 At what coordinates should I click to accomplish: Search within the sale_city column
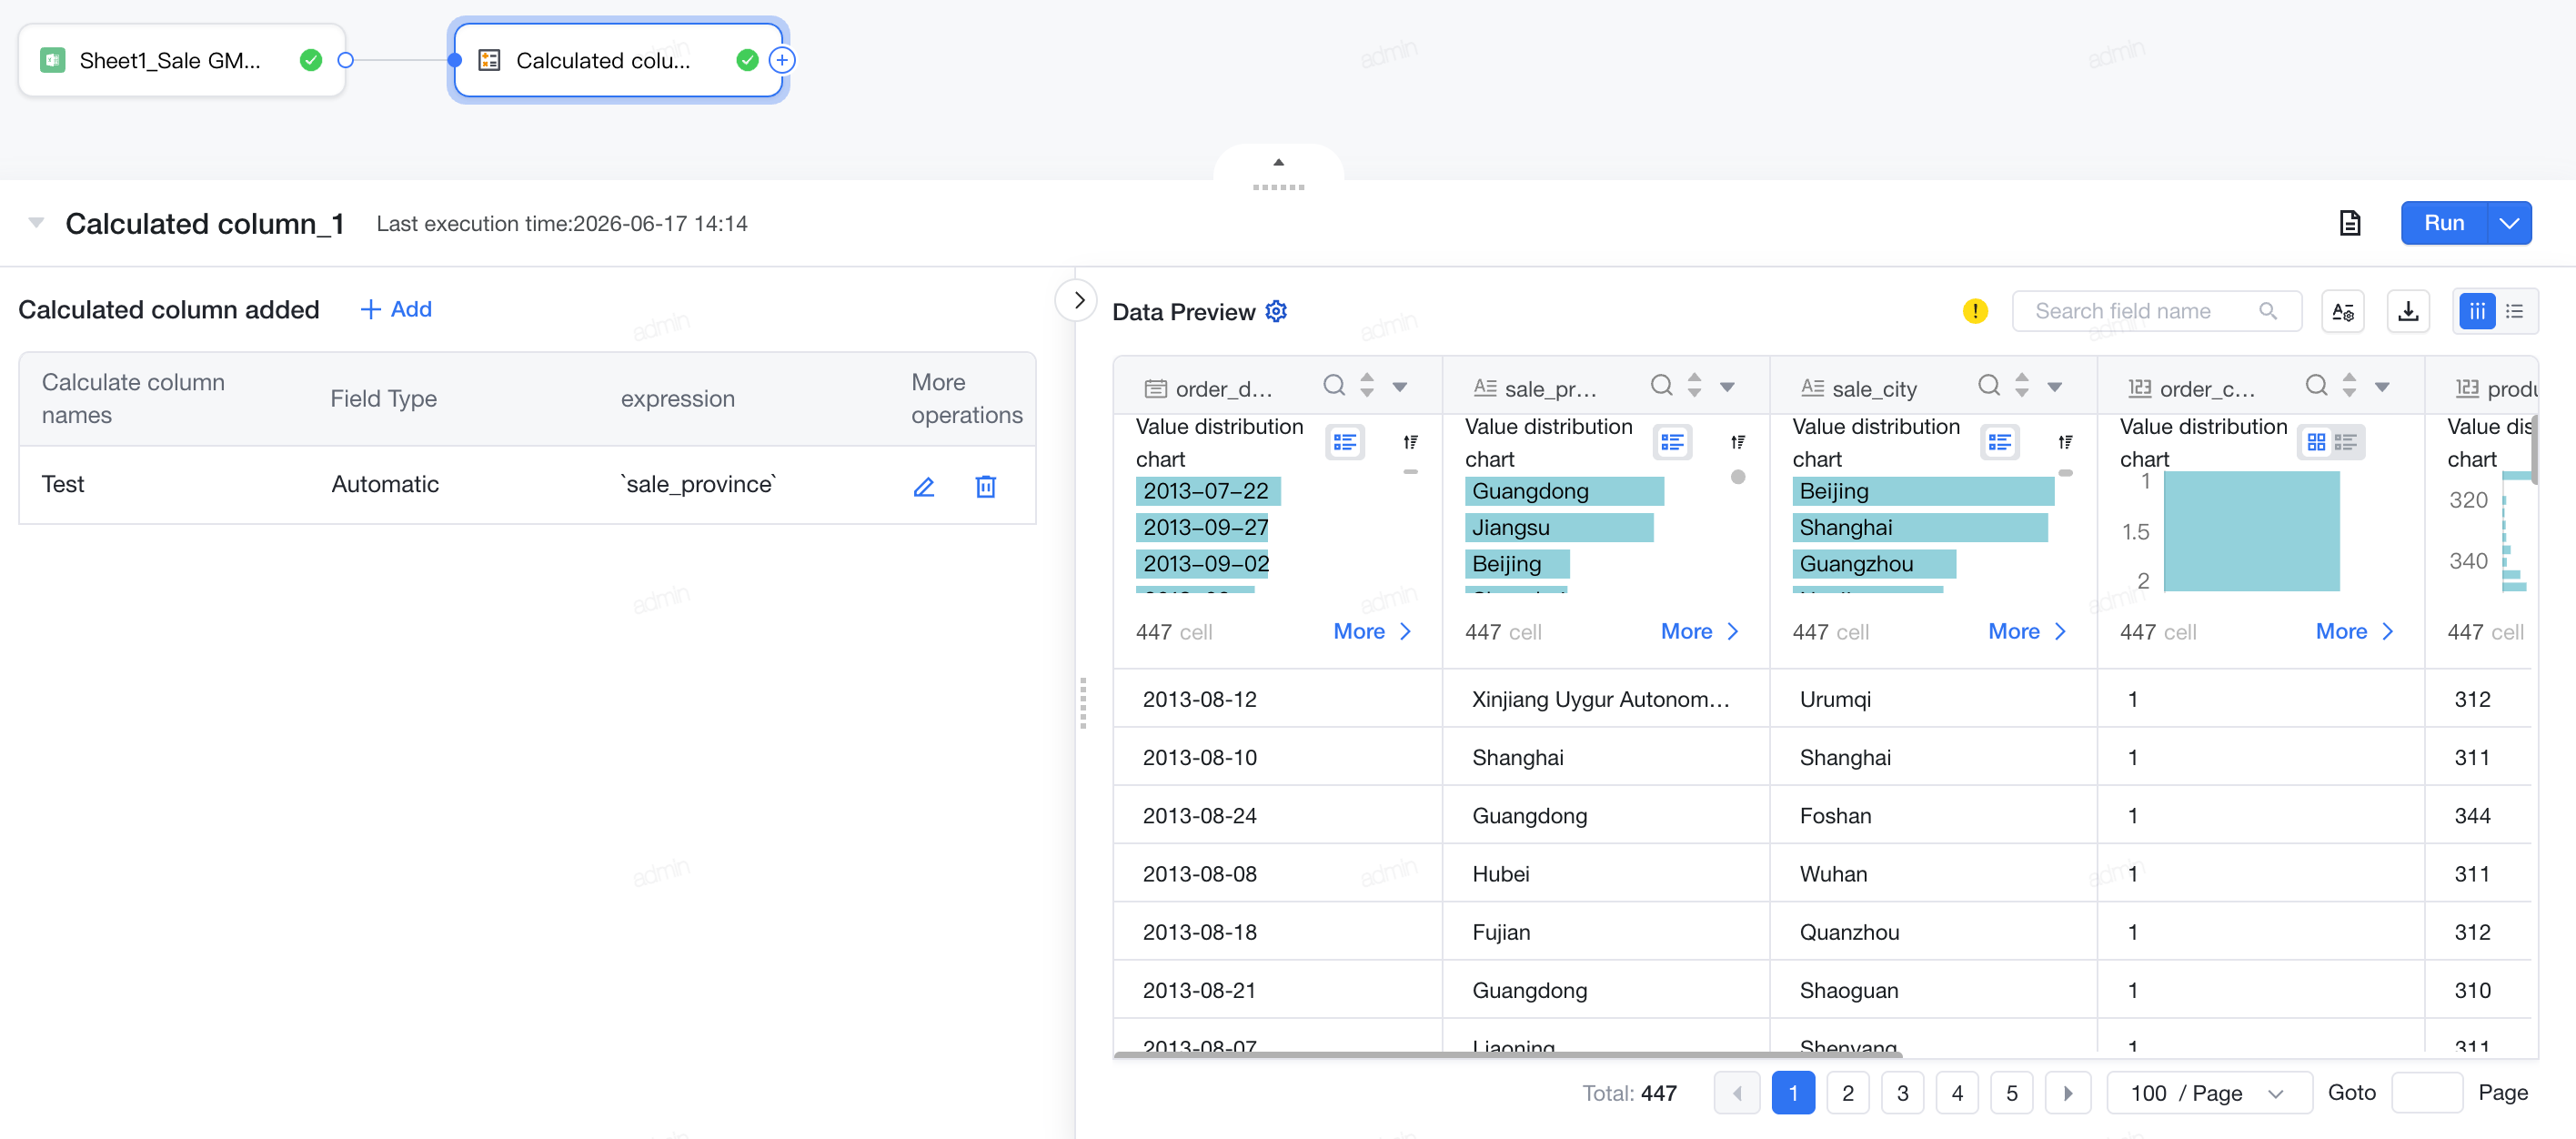[x=1988, y=386]
